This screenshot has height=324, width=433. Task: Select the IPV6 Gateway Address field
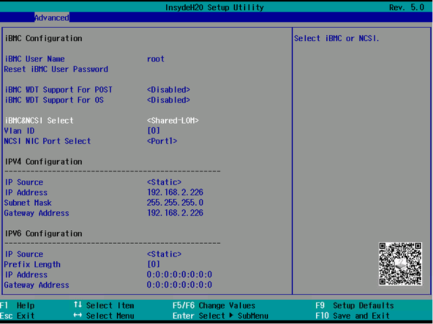pyautogui.click(x=179, y=285)
